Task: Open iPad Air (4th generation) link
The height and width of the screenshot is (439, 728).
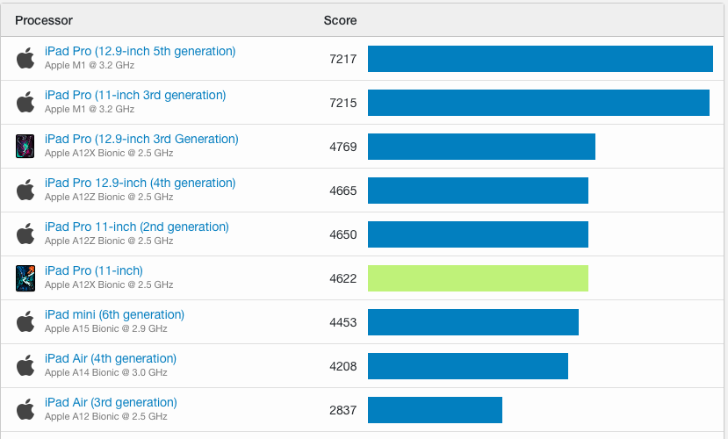Action: pyautogui.click(x=111, y=359)
